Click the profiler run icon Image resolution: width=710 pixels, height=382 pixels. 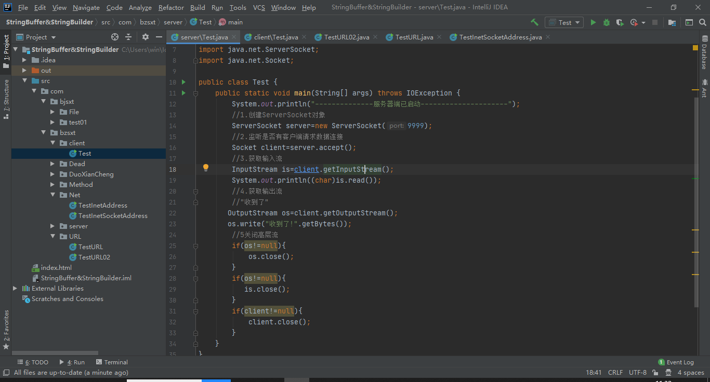click(634, 22)
